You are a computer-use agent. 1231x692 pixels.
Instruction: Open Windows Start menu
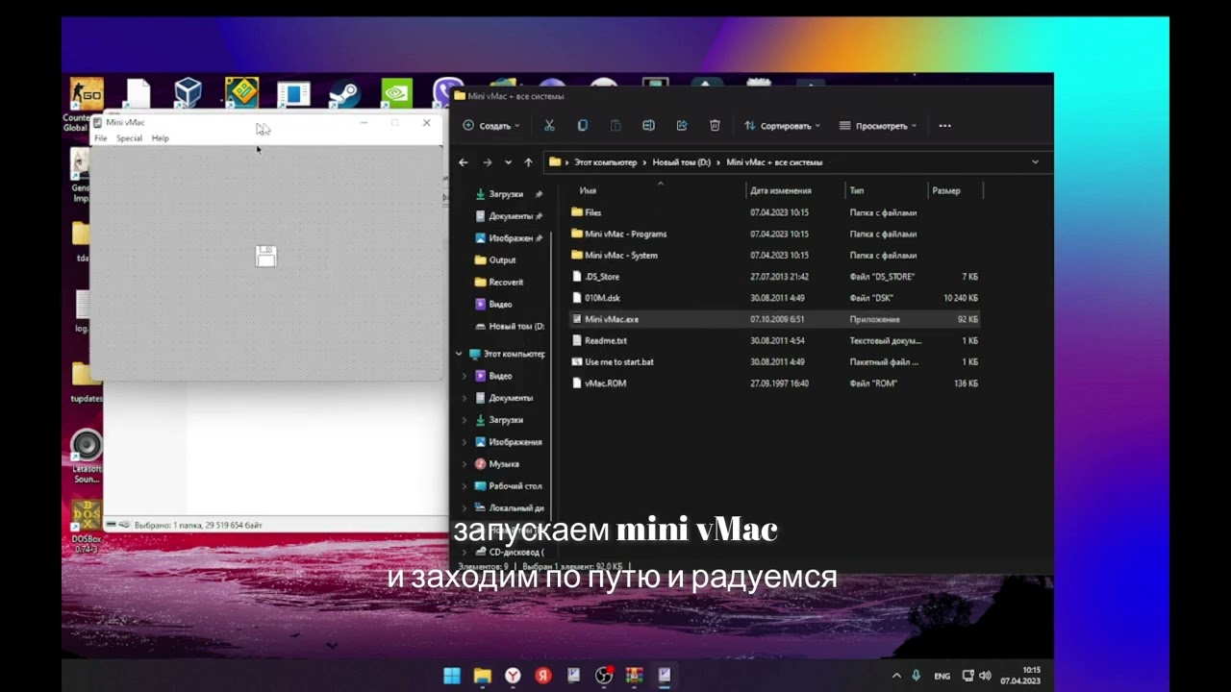[x=452, y=676]
